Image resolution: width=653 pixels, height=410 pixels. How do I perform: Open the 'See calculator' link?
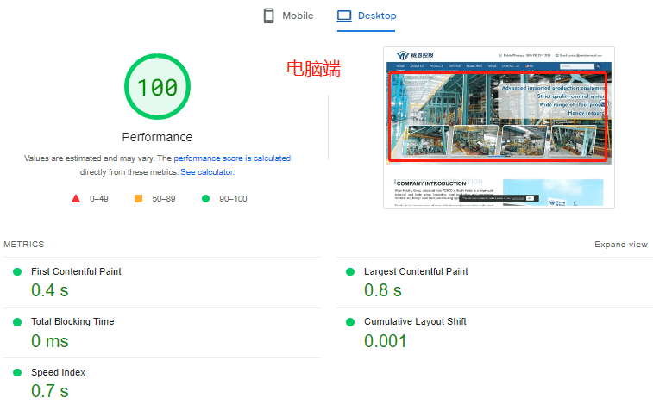click(207, 172)
